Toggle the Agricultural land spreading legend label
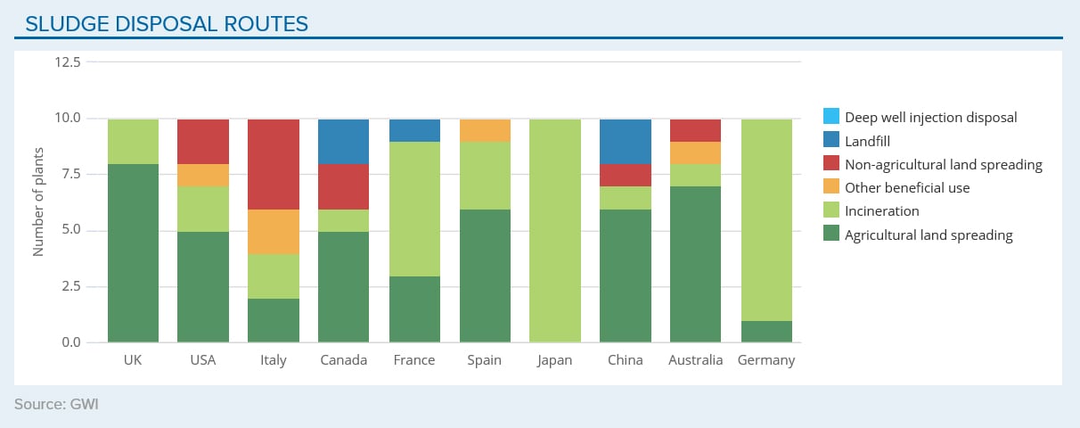The image size is (1080, 428). click(929, 235)
